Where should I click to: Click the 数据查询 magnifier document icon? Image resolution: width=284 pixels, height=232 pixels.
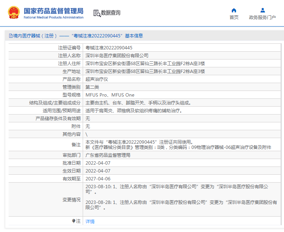coord(97,13)
